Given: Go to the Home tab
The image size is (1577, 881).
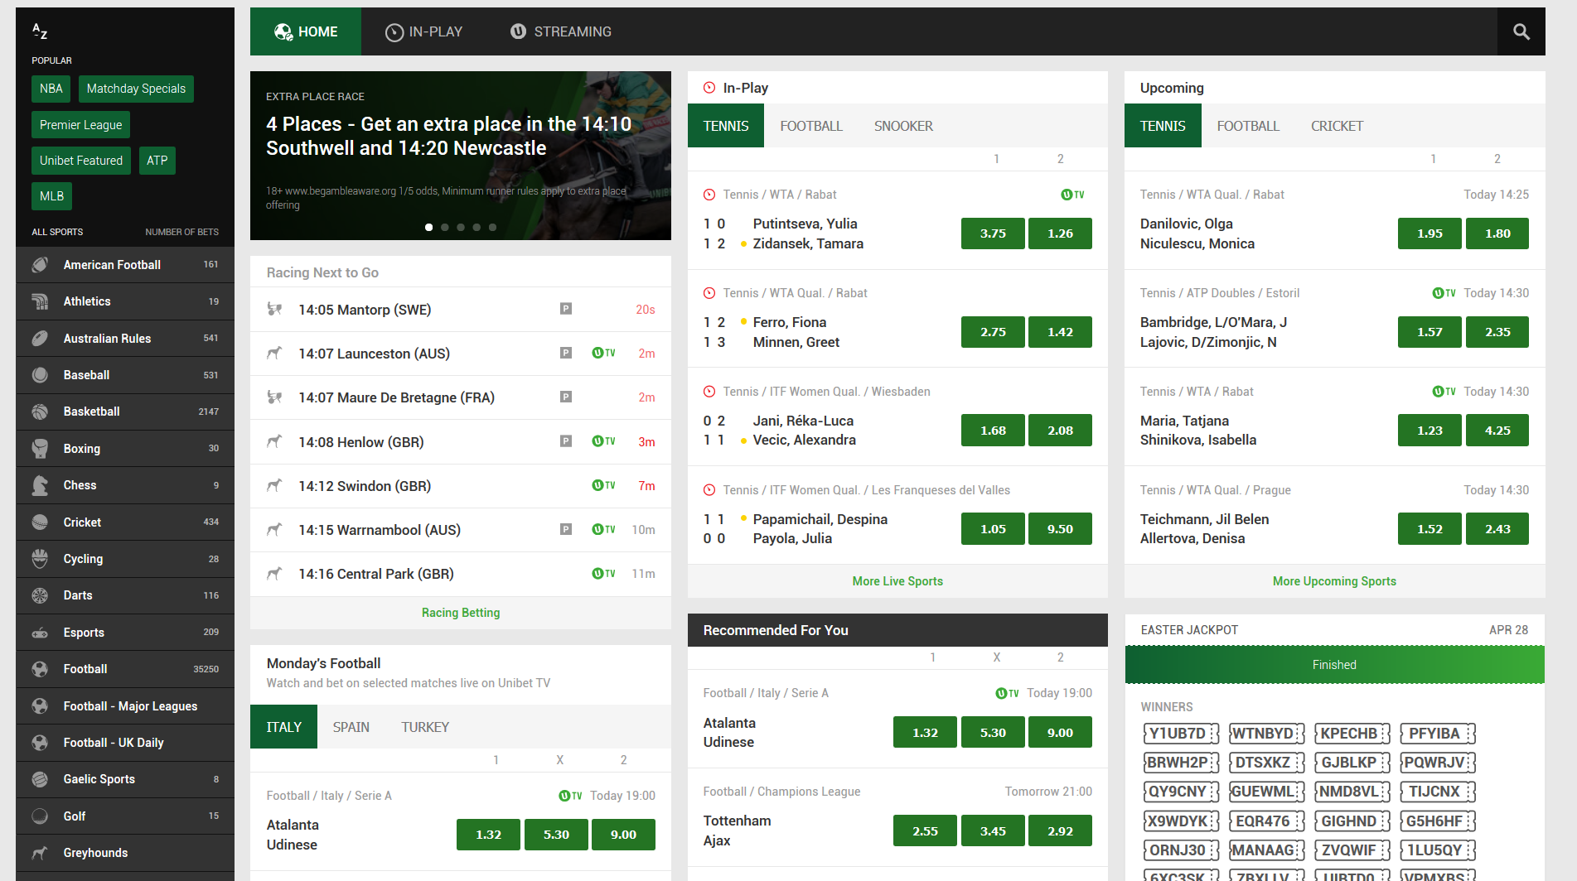Looking at the screenshot, I should coord(306,31).
